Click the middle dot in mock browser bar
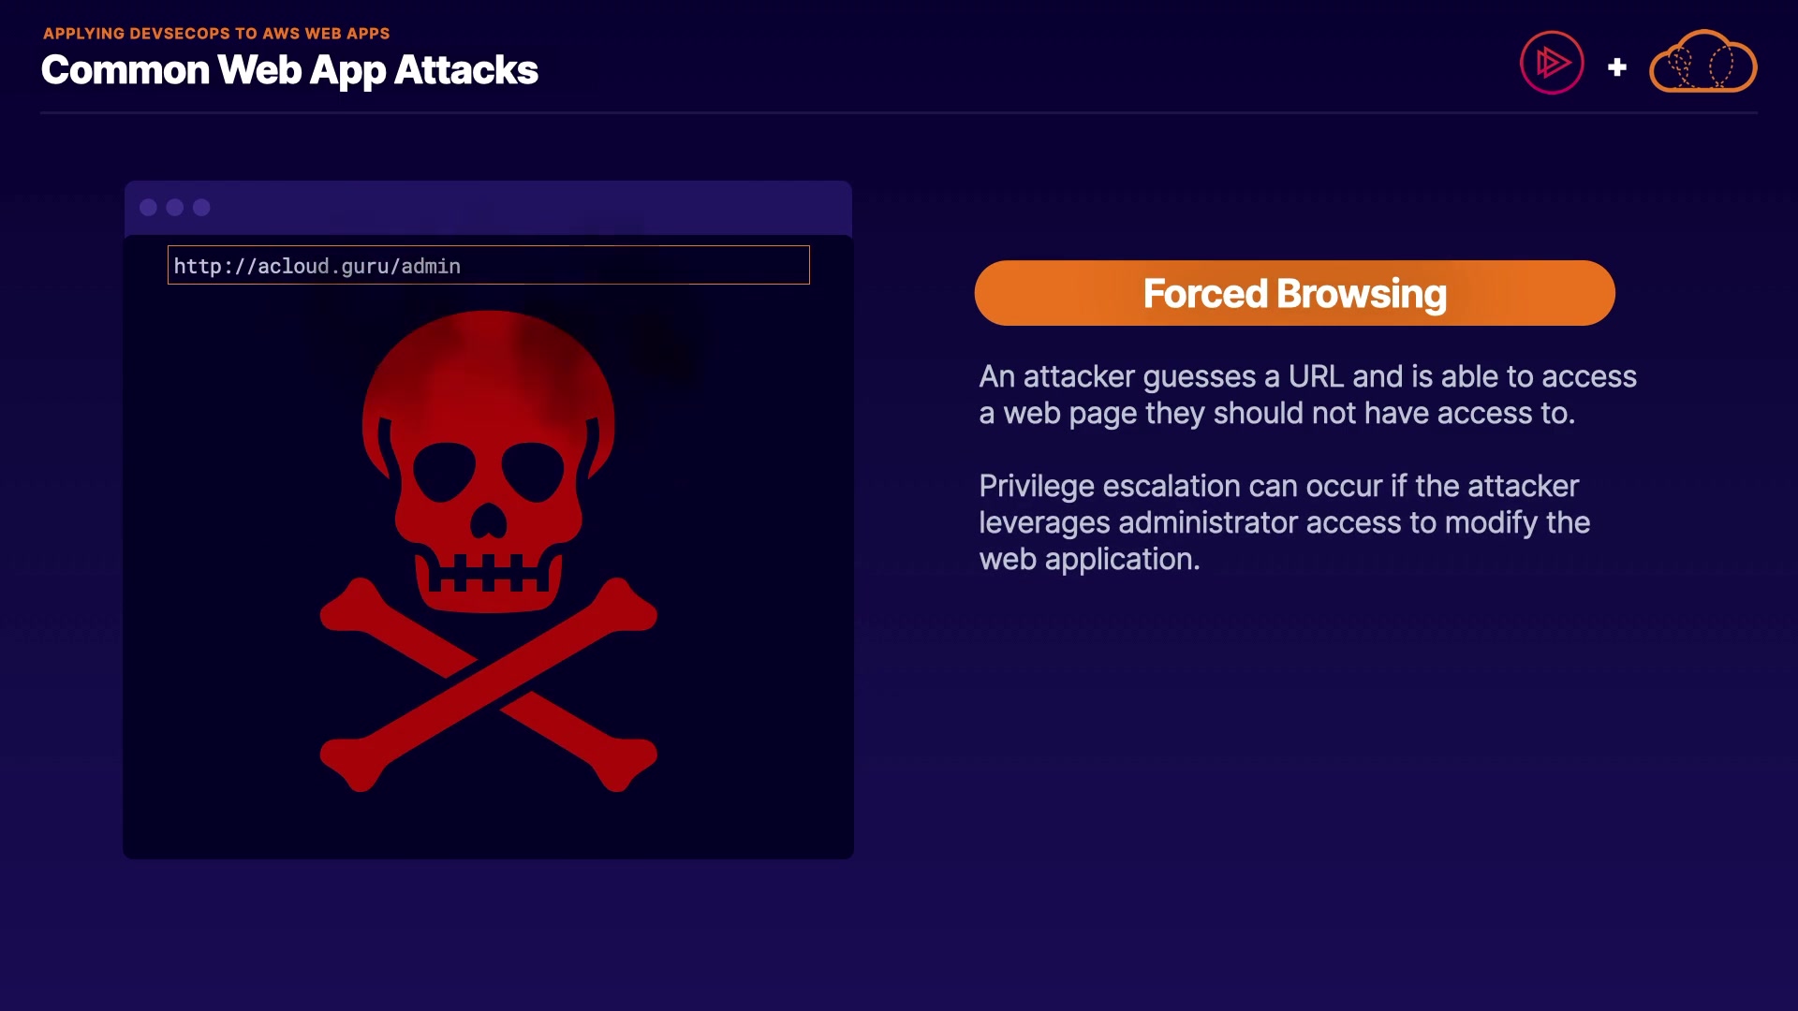Screen dimensions: 1798x1011 coord(175,208)
